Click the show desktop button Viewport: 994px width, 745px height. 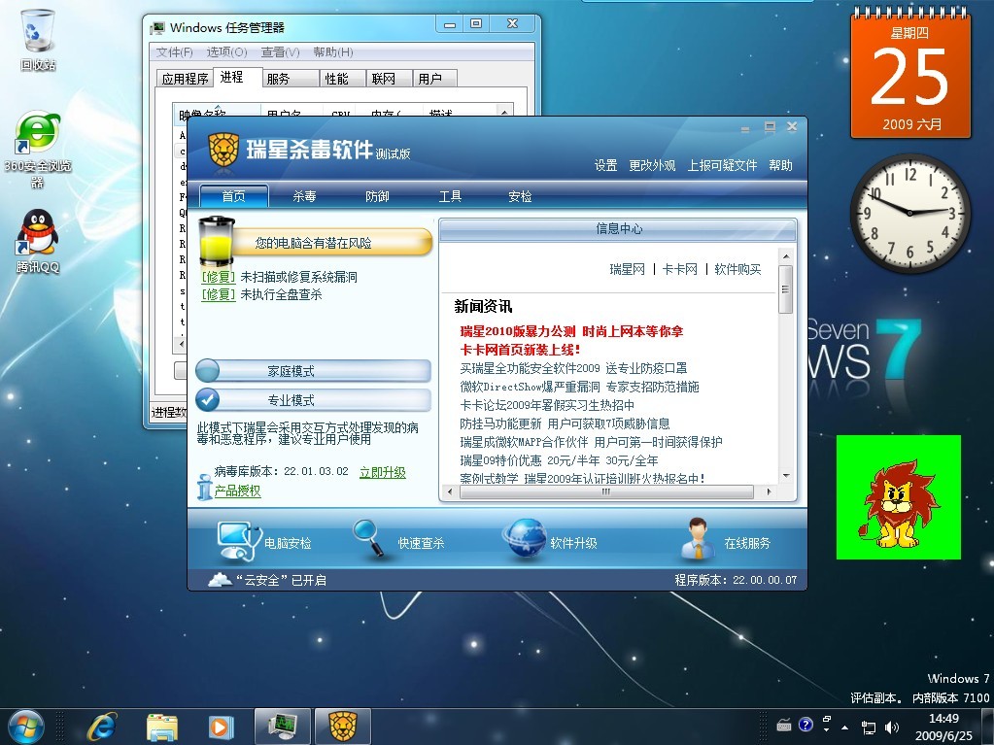pyautogui.click(x=987, y=727)
